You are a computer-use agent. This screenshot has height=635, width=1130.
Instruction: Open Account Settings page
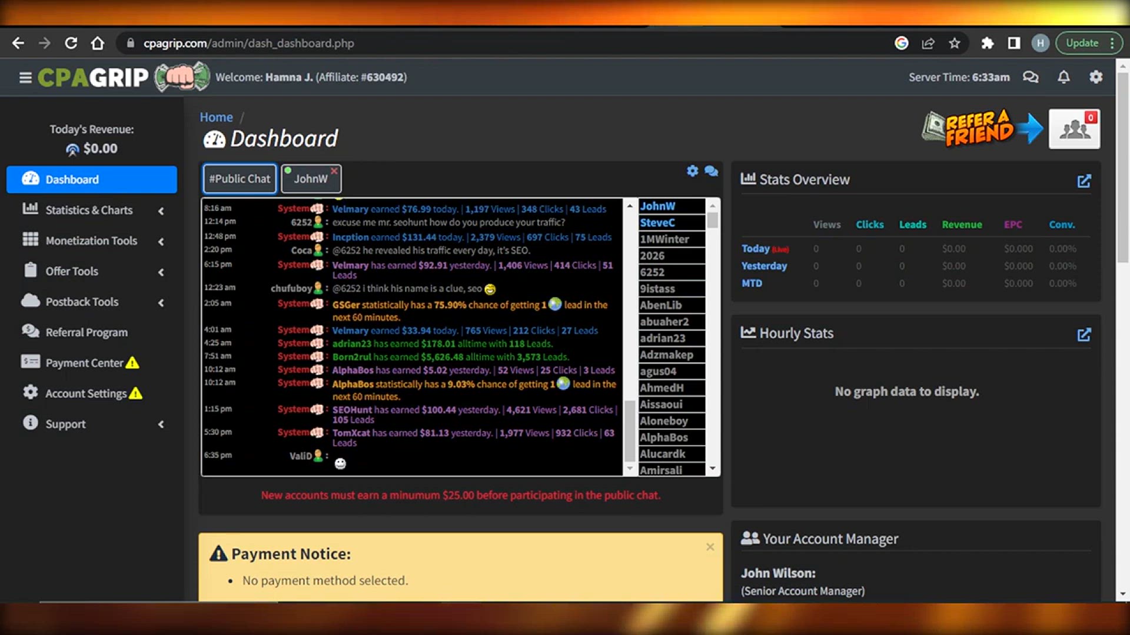click(92, 393)
